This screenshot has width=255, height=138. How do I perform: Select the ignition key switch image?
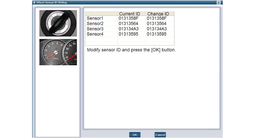coord(58,23)
